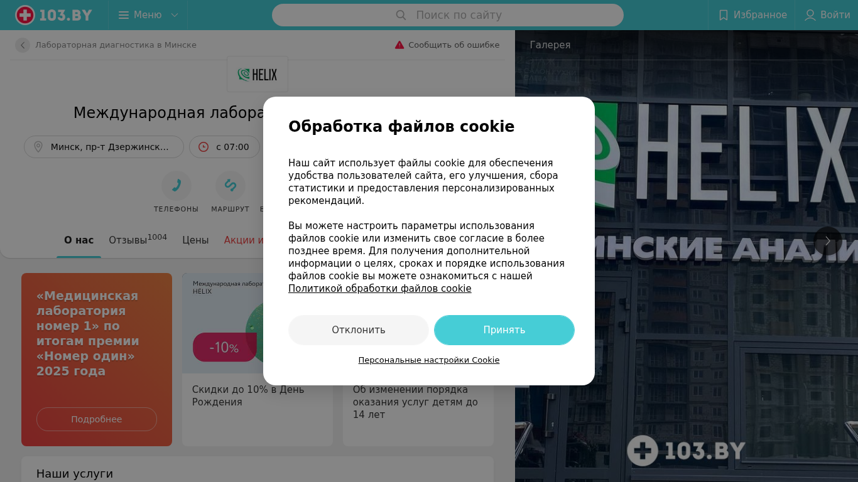Focus the Поиск по сайту field
The width and height of the screenshot is (858, 482).
pos(448,15)
